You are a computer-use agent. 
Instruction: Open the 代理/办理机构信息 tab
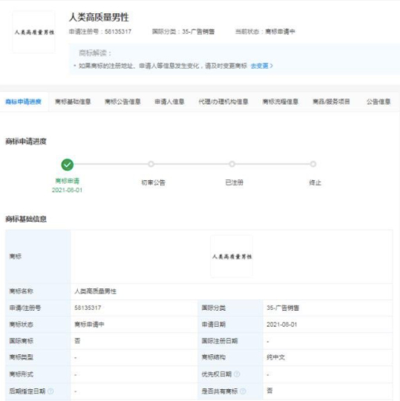(x=223, y=102)
